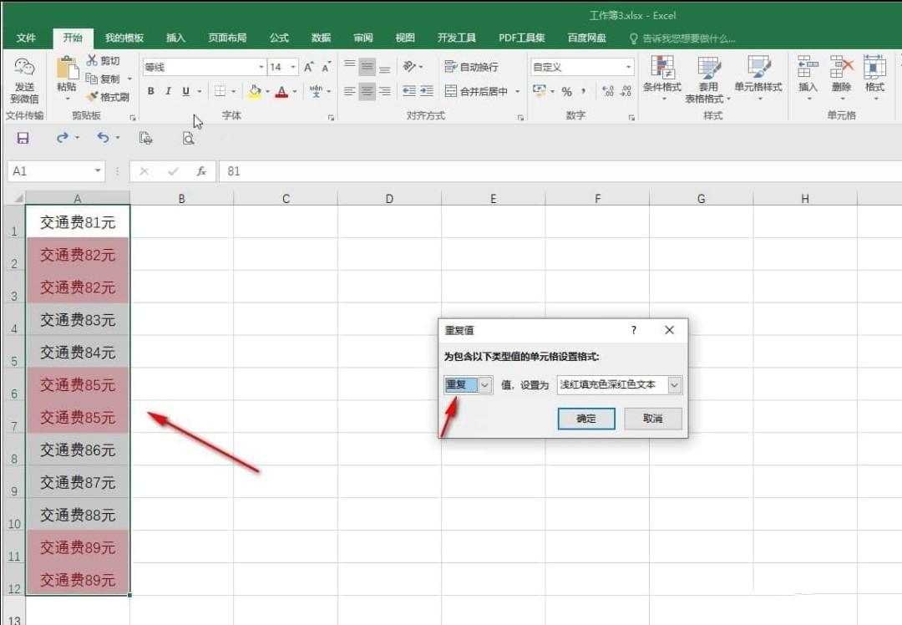This screenshot has height=625, width=902.
Task: Click the Save icon in quick access toolbar
Action: click(23, 138)
